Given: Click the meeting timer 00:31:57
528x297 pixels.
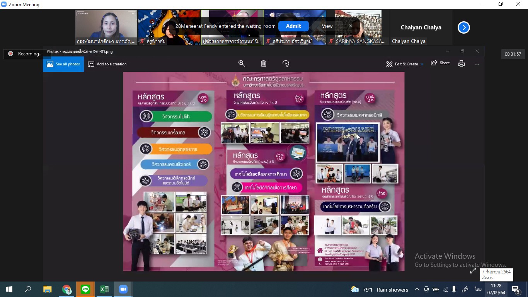Looking at the screenshot, I should coord(513,54).
